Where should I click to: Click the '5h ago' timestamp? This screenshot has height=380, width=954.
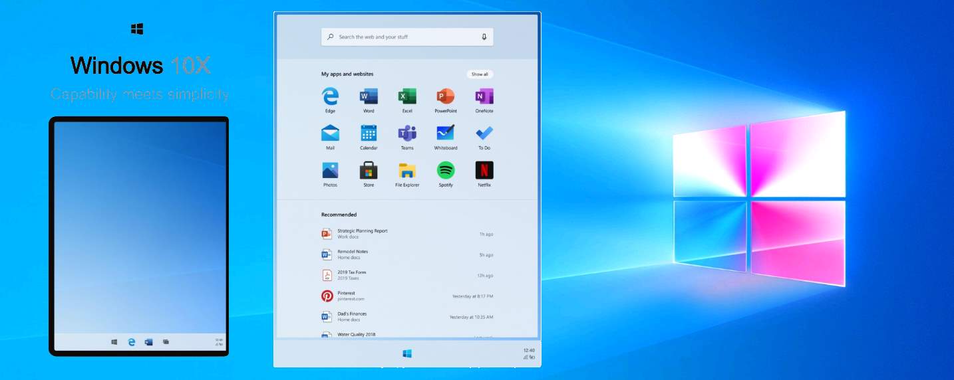pyautogui.click(x=486, y=255)
